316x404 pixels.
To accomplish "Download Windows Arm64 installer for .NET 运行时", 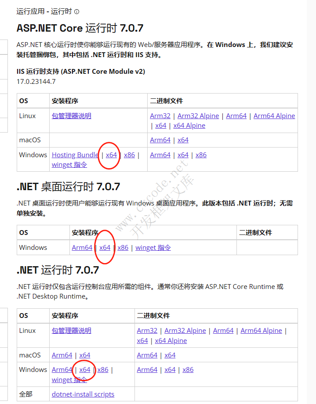I will coord(62,370).
